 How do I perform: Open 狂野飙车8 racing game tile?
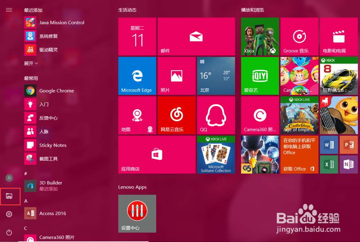[x=339, y=76]
